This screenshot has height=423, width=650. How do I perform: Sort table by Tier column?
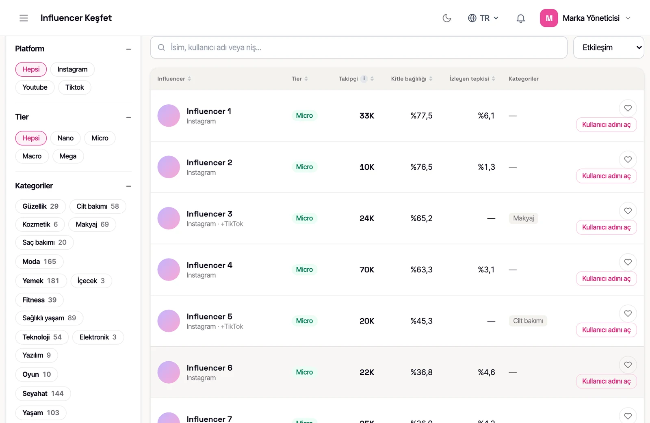299,79
